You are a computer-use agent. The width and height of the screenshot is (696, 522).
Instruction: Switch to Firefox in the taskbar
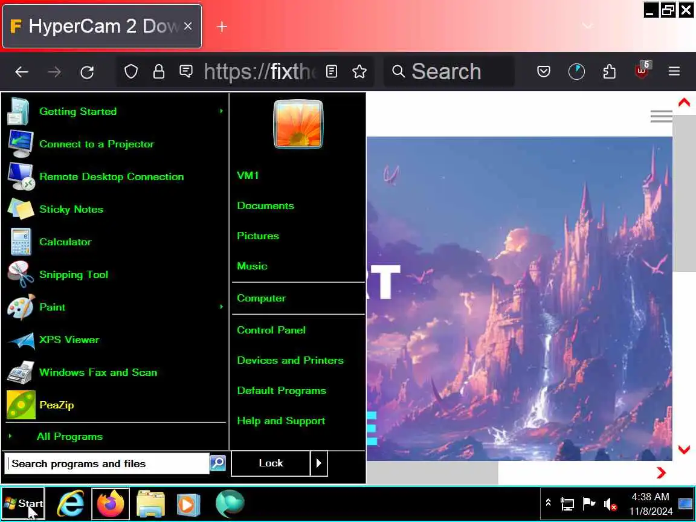tap(111, 504)
